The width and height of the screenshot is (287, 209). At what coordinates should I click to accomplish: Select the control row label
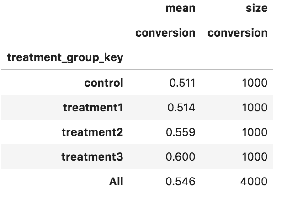[x=104, y=83]
